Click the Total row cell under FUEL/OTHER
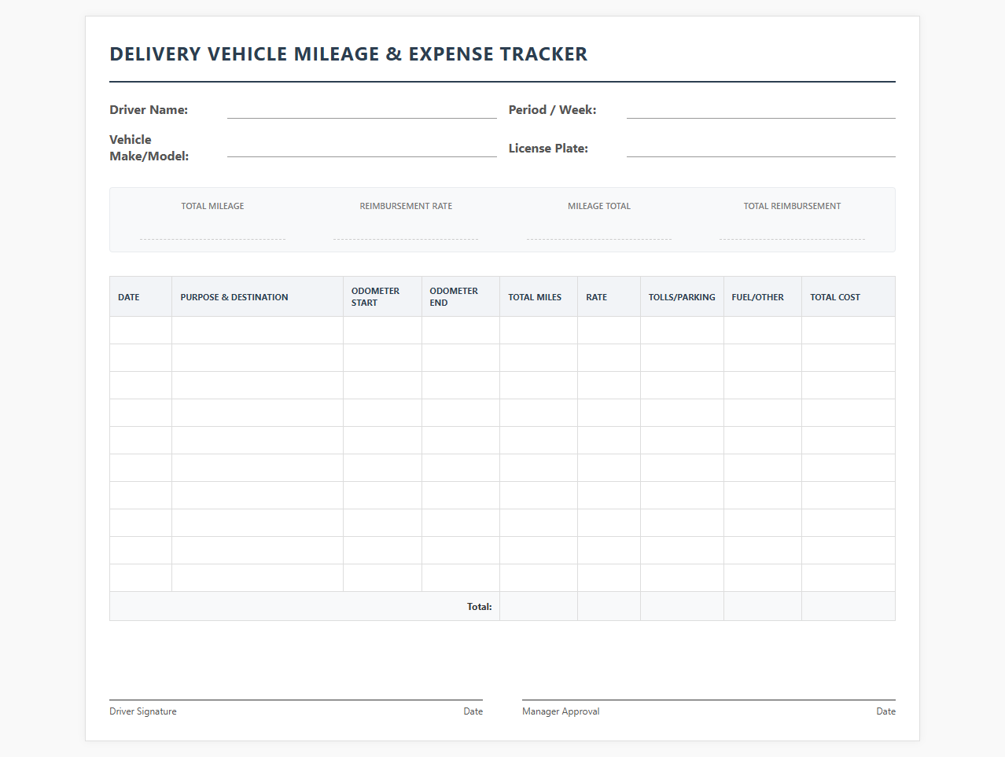 click(x=763, y=606)
